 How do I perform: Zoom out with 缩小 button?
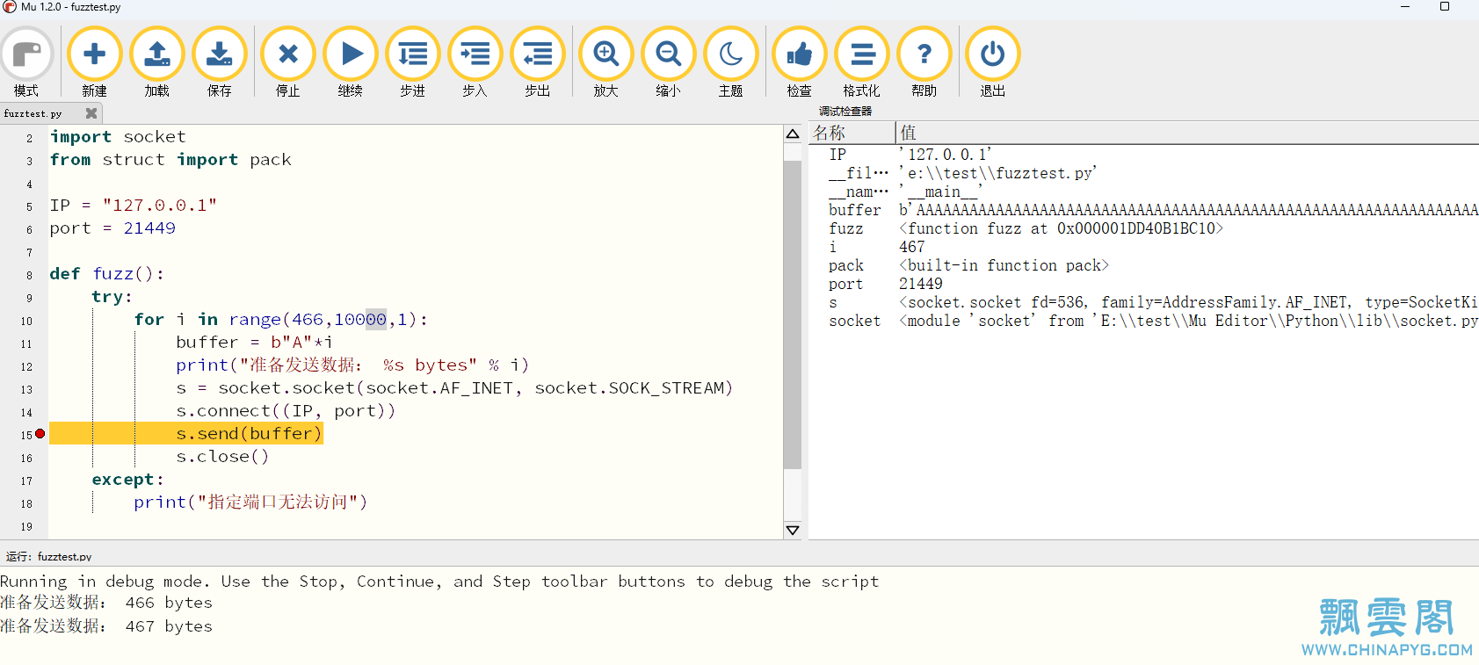pos(668,61)
